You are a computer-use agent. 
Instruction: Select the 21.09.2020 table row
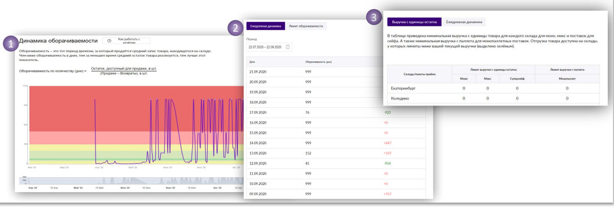point(336,72)
